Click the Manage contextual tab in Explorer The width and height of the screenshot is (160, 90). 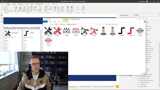[66, 19]
